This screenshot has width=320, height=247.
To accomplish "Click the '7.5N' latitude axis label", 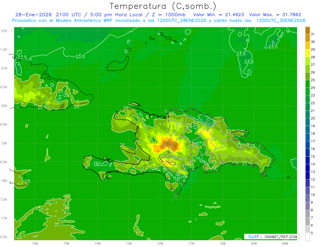I will click(x=4, y=200).
